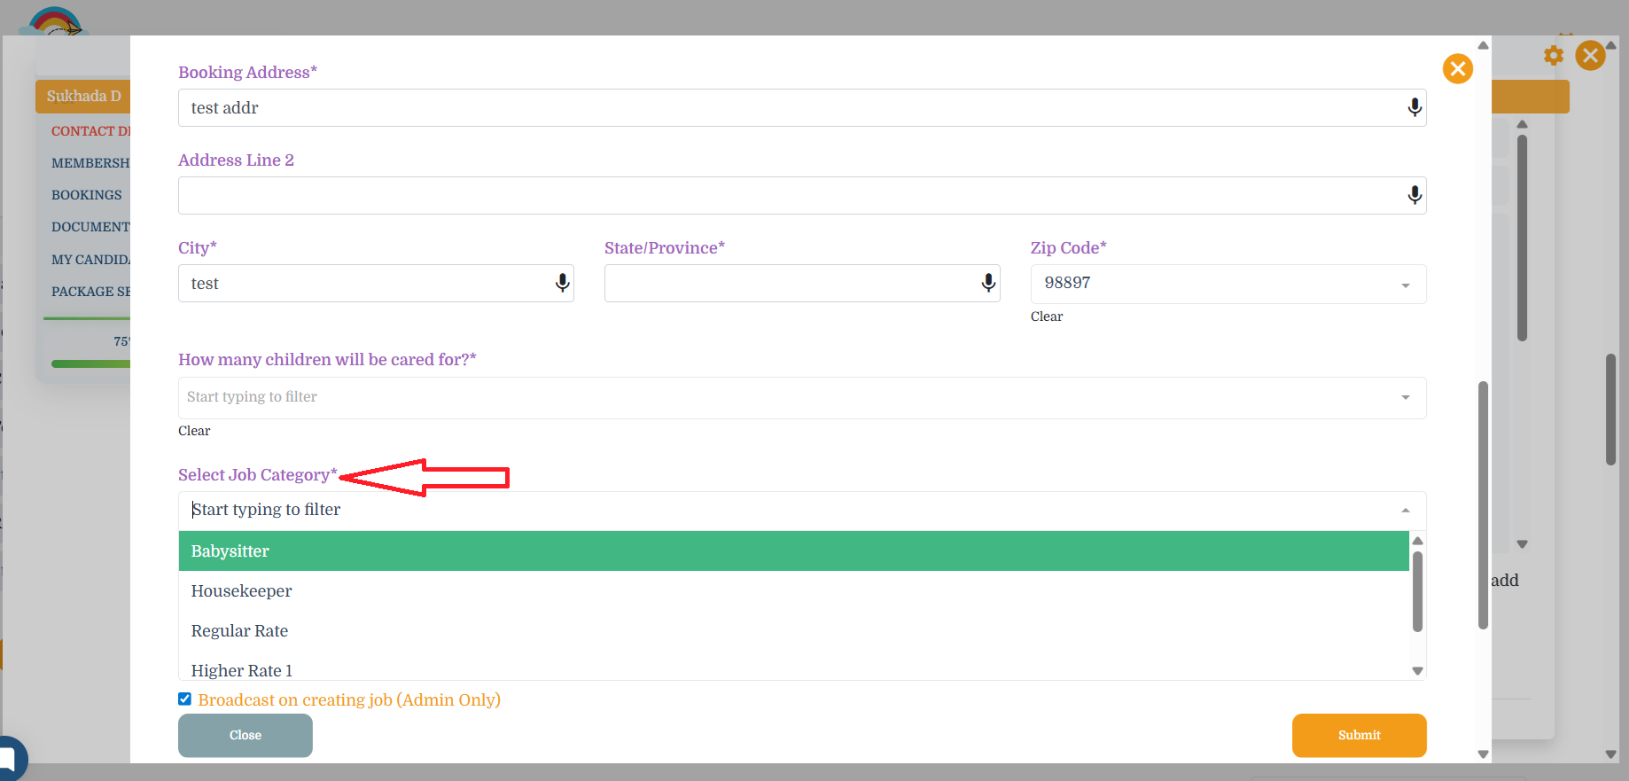Collapse the Select Job Category dropdown

pyautogui.click(x=1405, y=510)
